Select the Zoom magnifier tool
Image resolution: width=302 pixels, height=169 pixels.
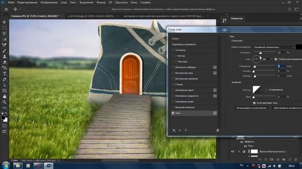4,102
